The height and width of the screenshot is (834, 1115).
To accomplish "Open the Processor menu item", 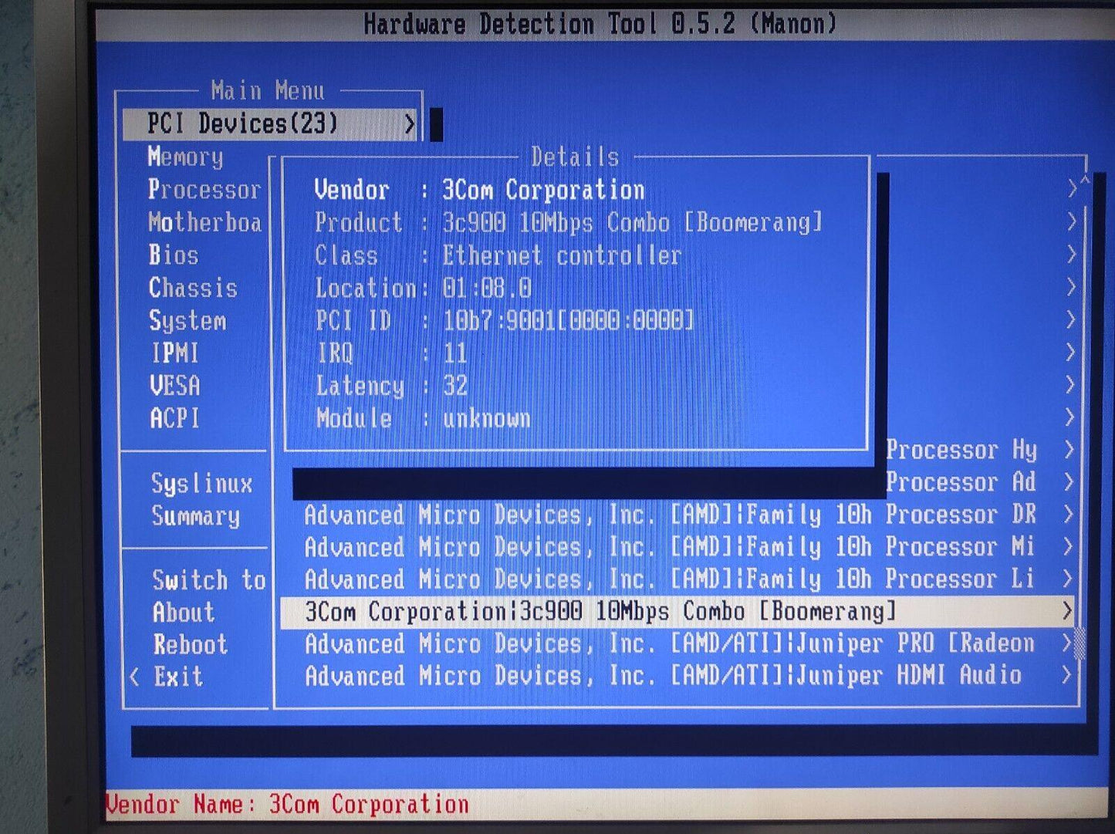I will [x=204, y=190].
